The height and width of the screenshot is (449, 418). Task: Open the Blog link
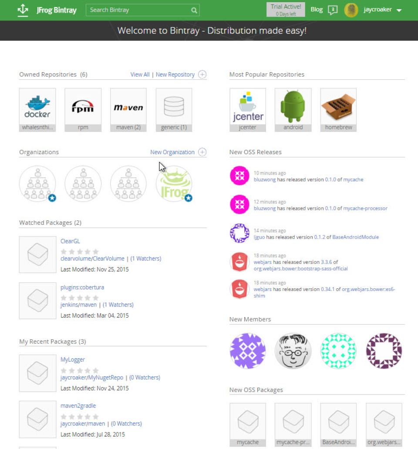coord(317,10)
